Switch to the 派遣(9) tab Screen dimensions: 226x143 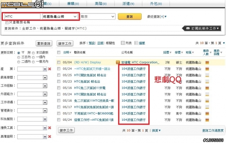point(128,4)
